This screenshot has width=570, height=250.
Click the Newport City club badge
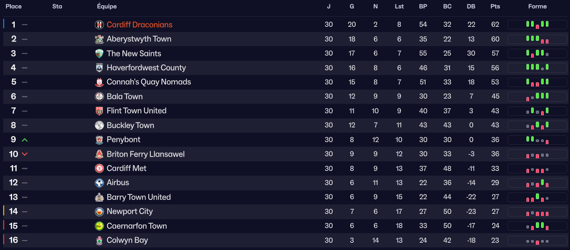tap(99, 212)
